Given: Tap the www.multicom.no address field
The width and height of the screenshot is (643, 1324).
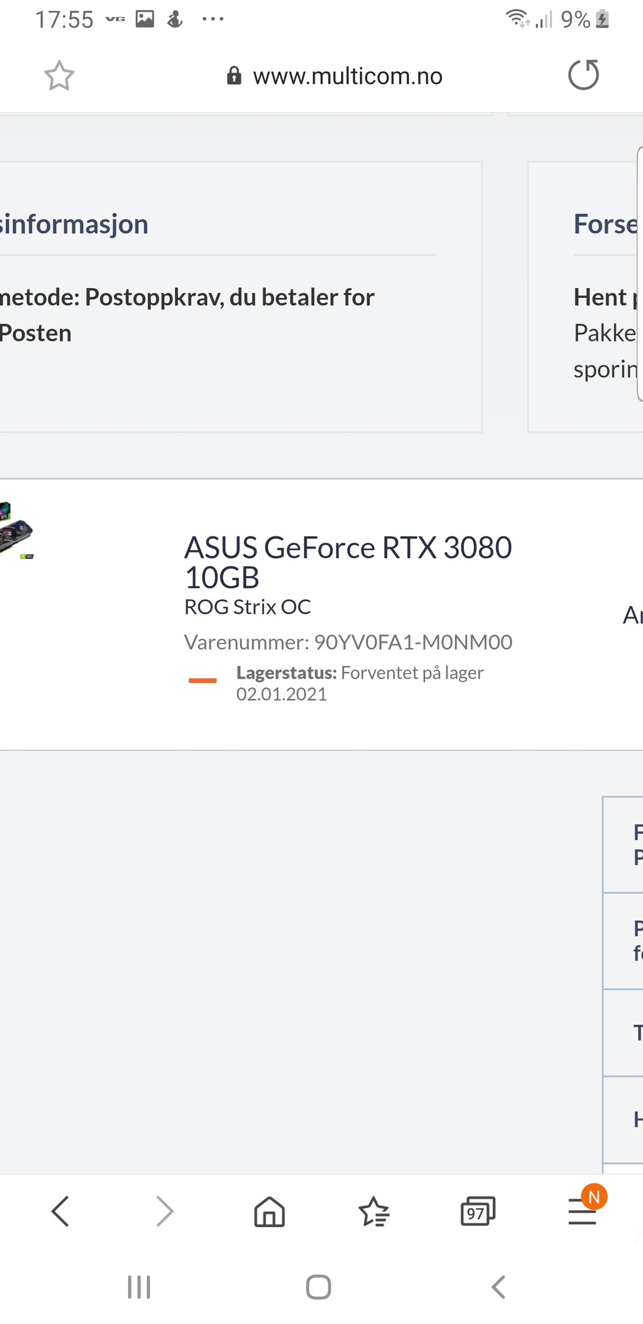Looking at the screenshot, I should (347, 76).
